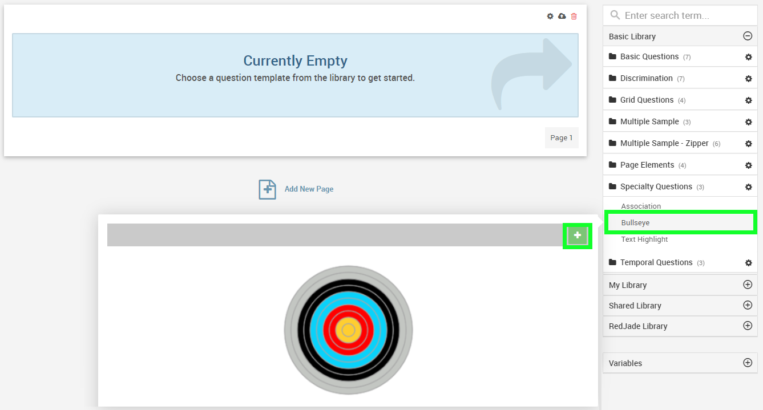Image resolution: width=763 pixels, height=410 pixels.
Task: Expand Multiple Sample - Zipper folder
Action: [680, 143]
